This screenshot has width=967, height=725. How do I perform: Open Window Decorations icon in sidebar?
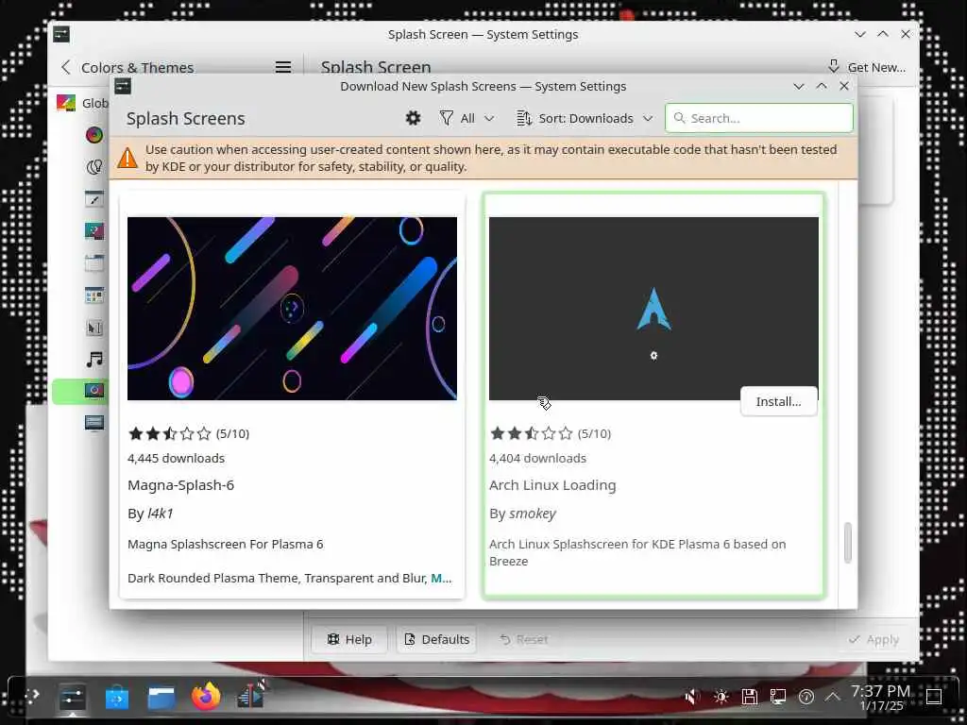[94, 263]
